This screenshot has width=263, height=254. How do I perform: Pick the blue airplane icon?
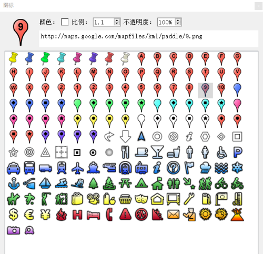(77, 168)
